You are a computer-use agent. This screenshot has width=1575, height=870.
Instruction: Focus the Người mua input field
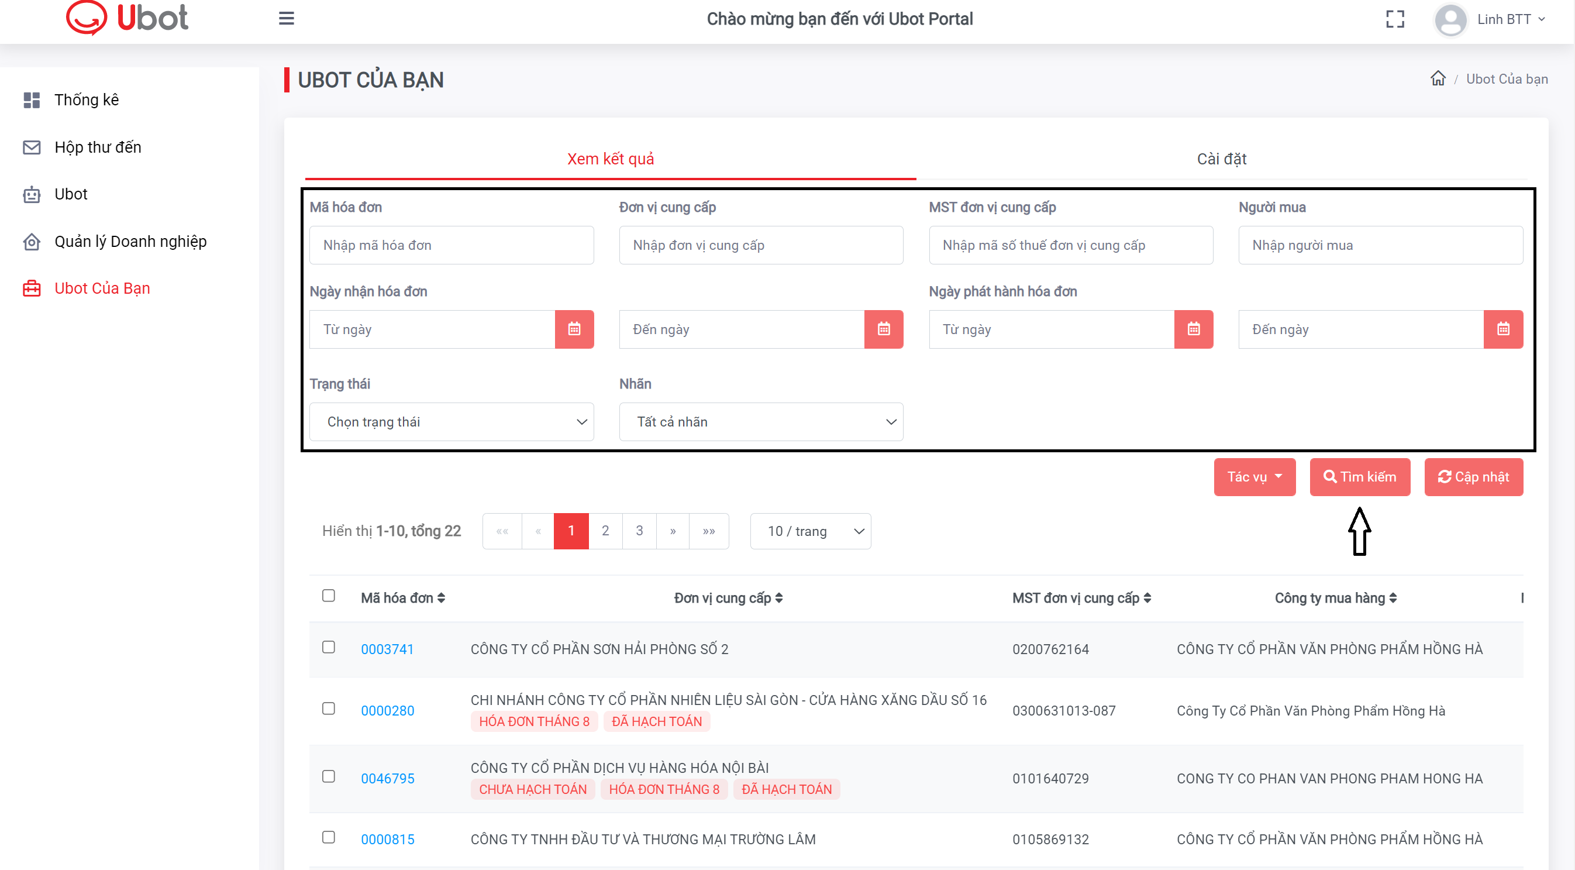pos(1381,245)
